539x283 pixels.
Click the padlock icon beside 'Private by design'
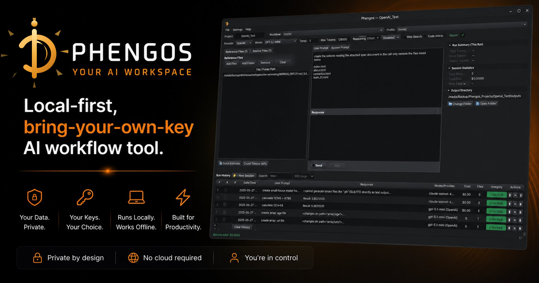[37, 258]
